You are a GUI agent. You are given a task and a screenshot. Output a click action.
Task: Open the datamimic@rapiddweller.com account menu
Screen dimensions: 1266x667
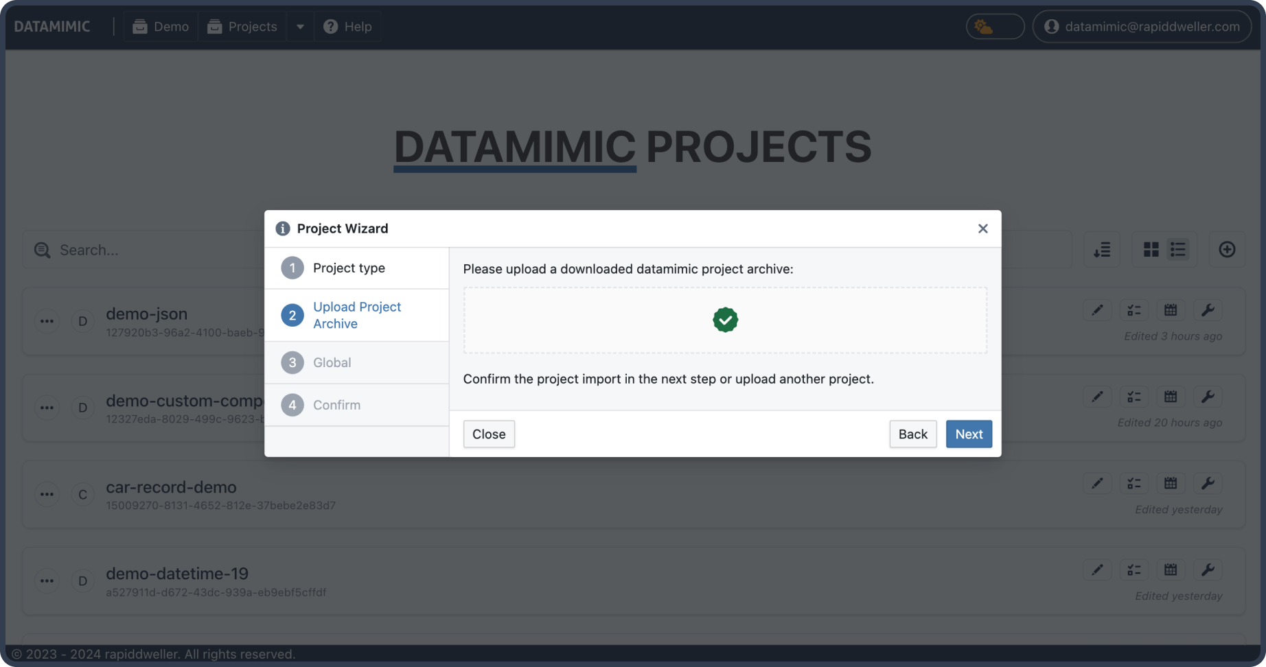[x=1141, y=27]
